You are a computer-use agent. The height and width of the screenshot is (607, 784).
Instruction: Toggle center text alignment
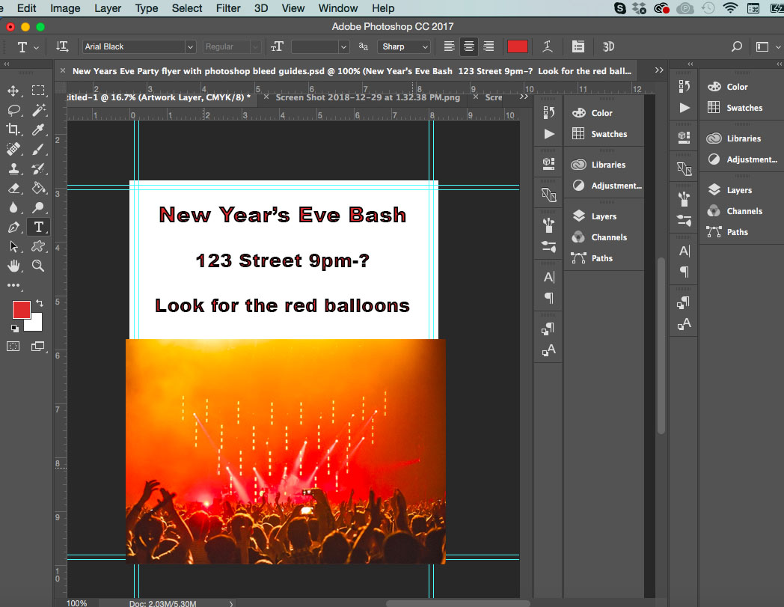click(x=469, y=46)
